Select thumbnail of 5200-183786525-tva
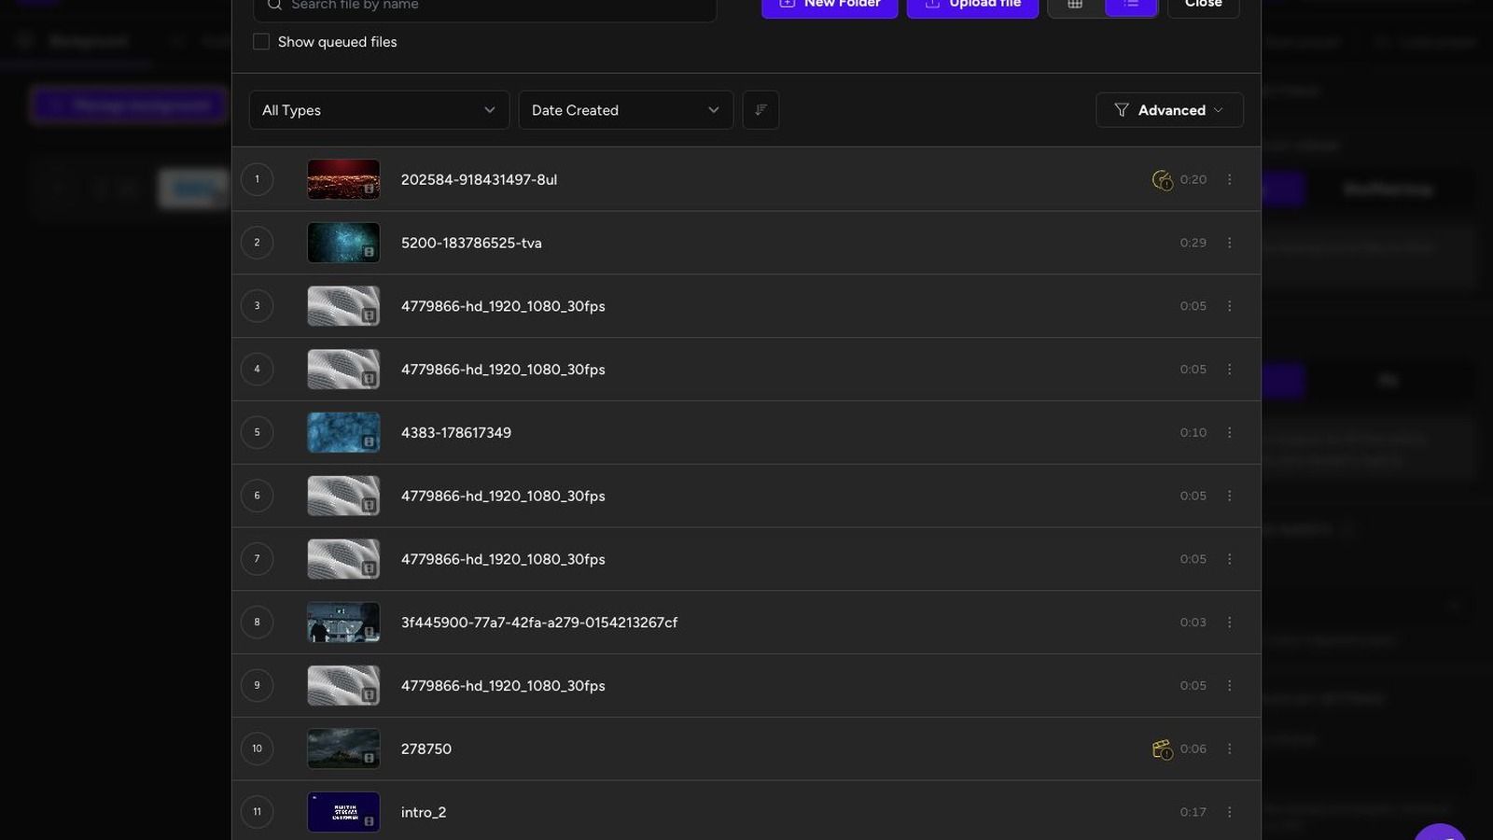The image size is (1493, 840). (x=343, y=243)
